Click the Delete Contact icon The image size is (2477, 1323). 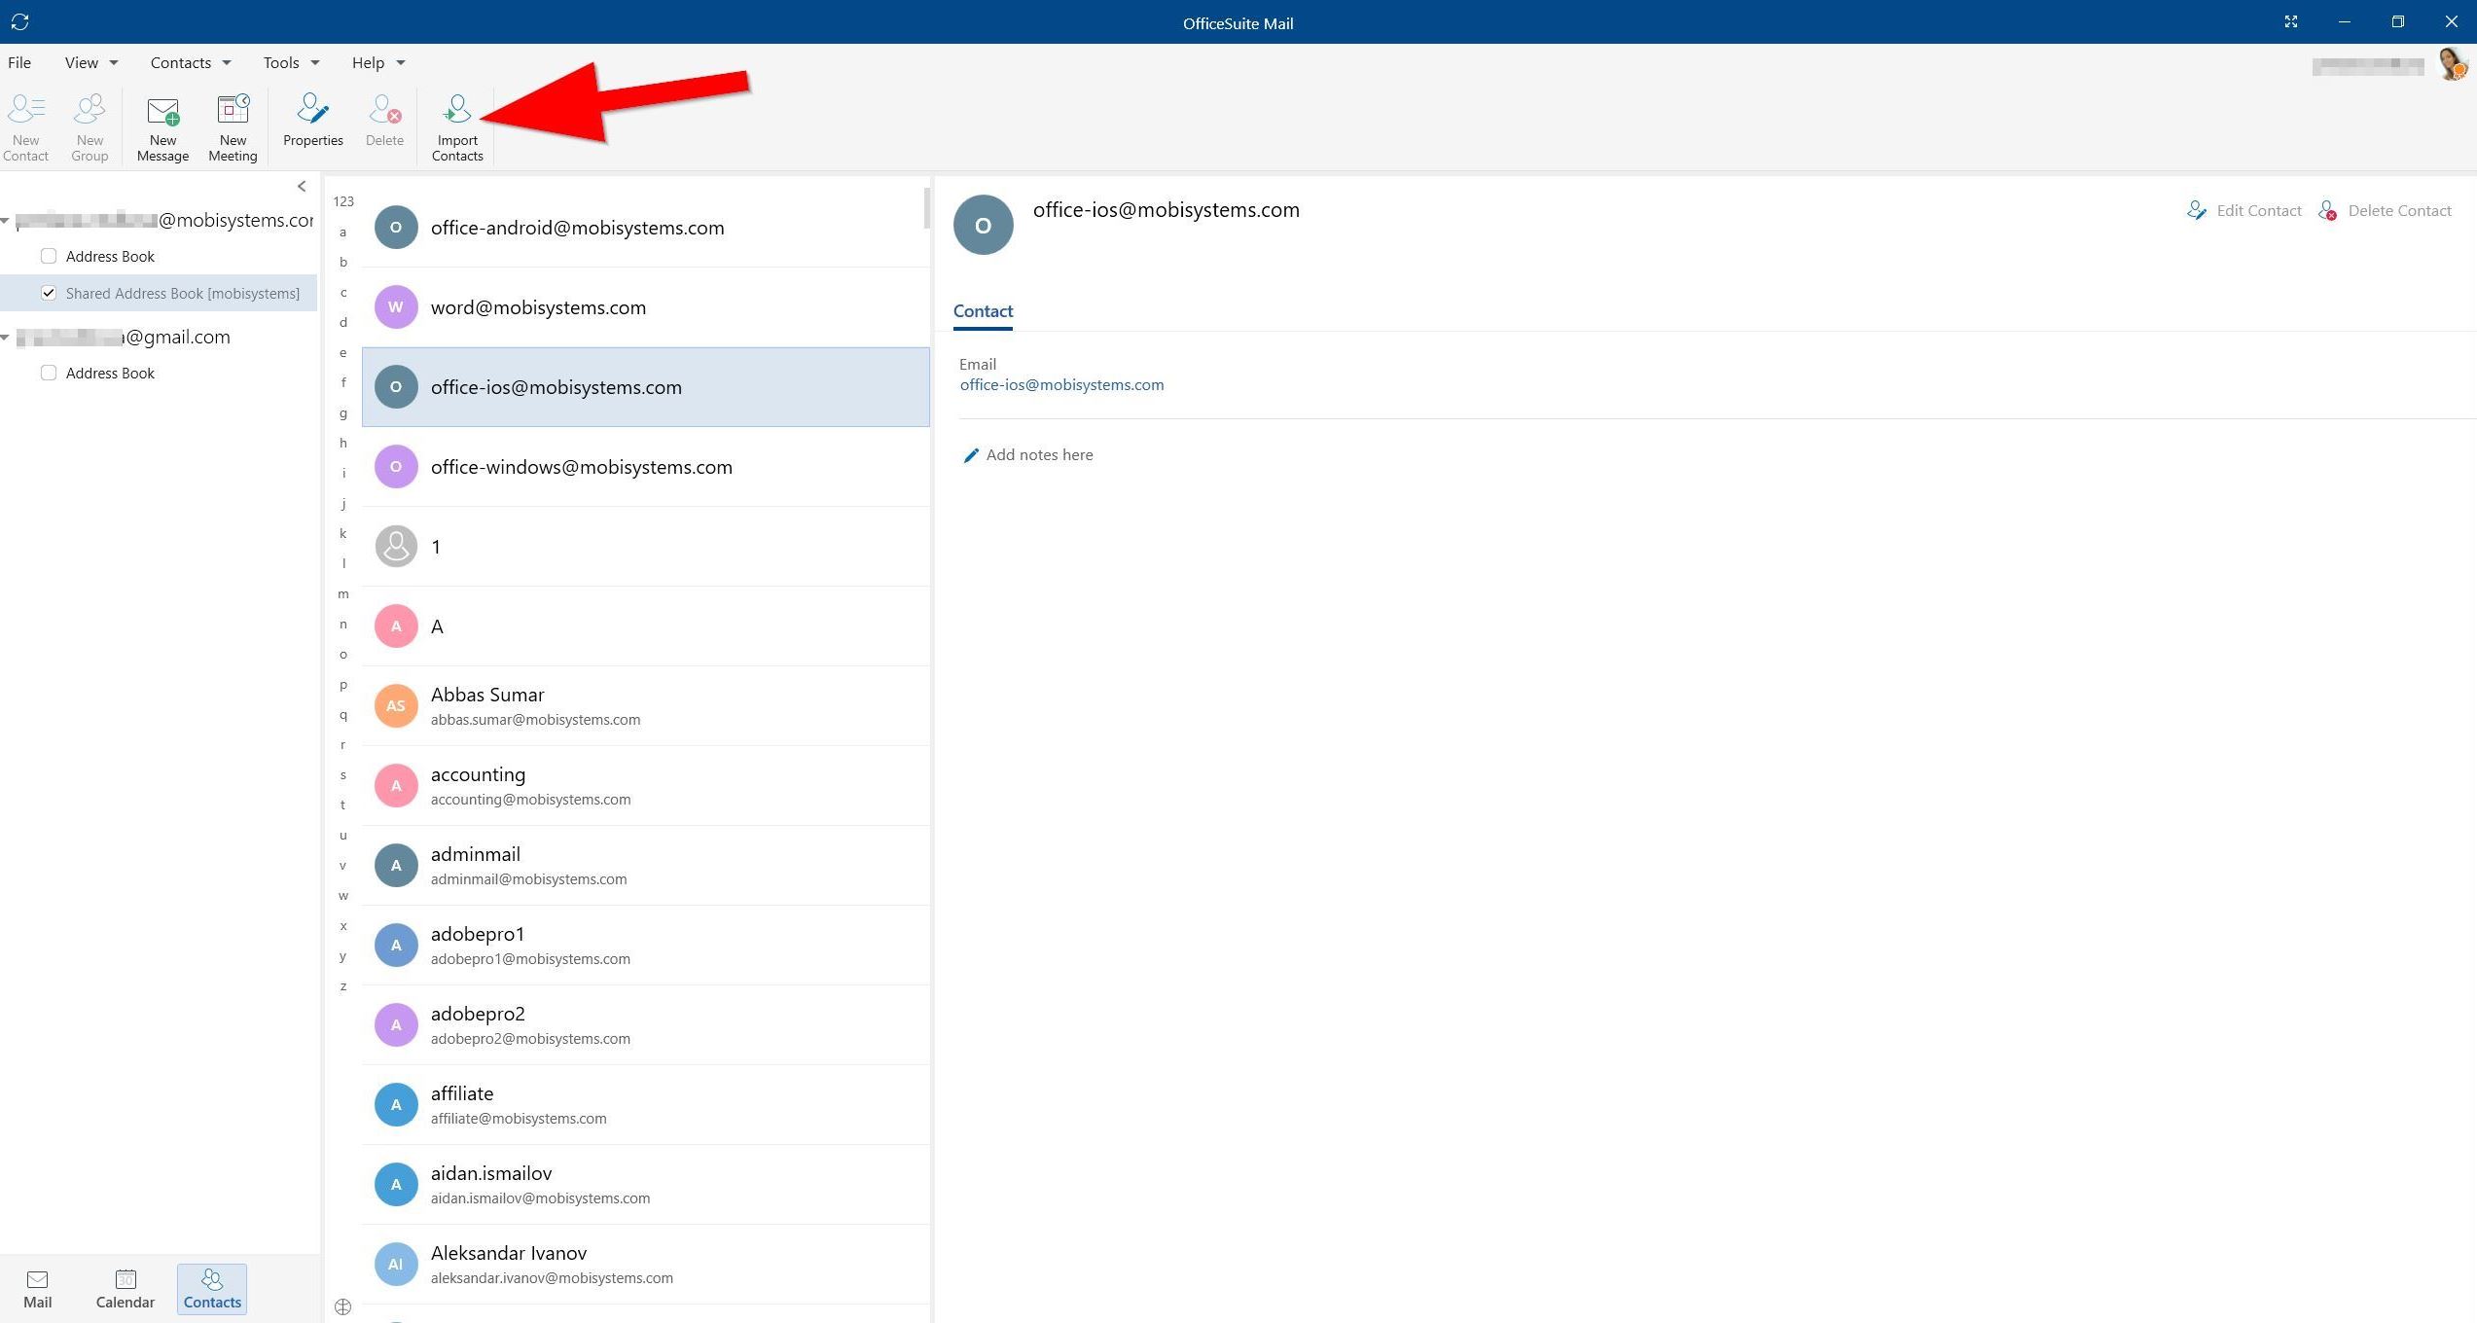point(2328,210)
